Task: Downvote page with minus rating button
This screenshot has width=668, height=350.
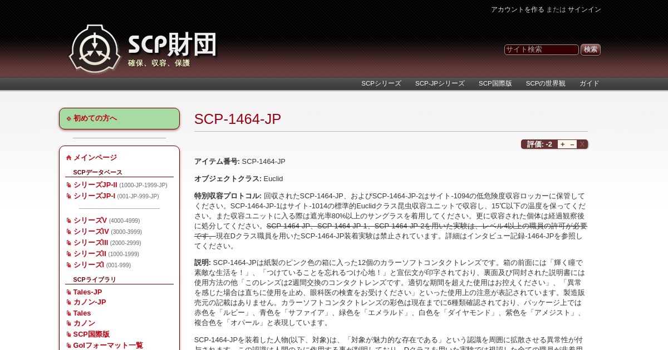Action: [572, 144]
